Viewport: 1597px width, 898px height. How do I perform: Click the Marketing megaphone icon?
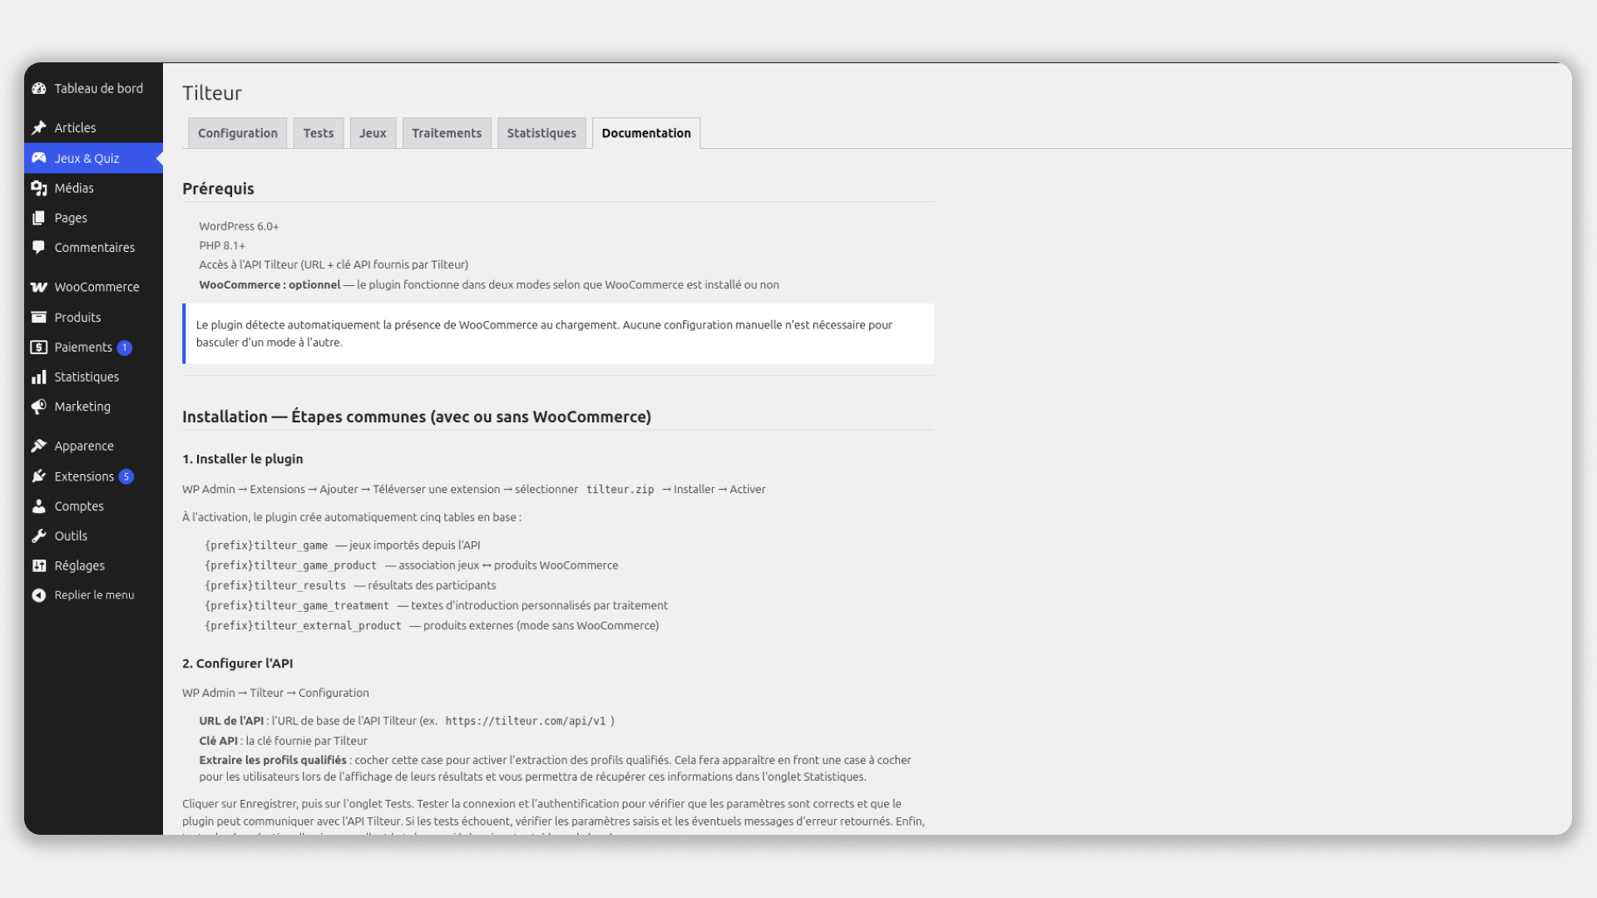tap(39, 407)
